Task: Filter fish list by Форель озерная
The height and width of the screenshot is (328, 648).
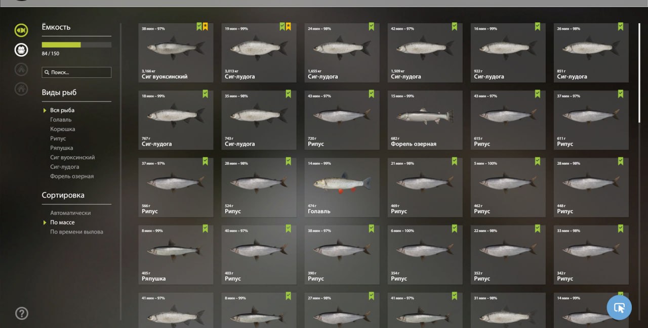Action: click(x=72, y=176)
